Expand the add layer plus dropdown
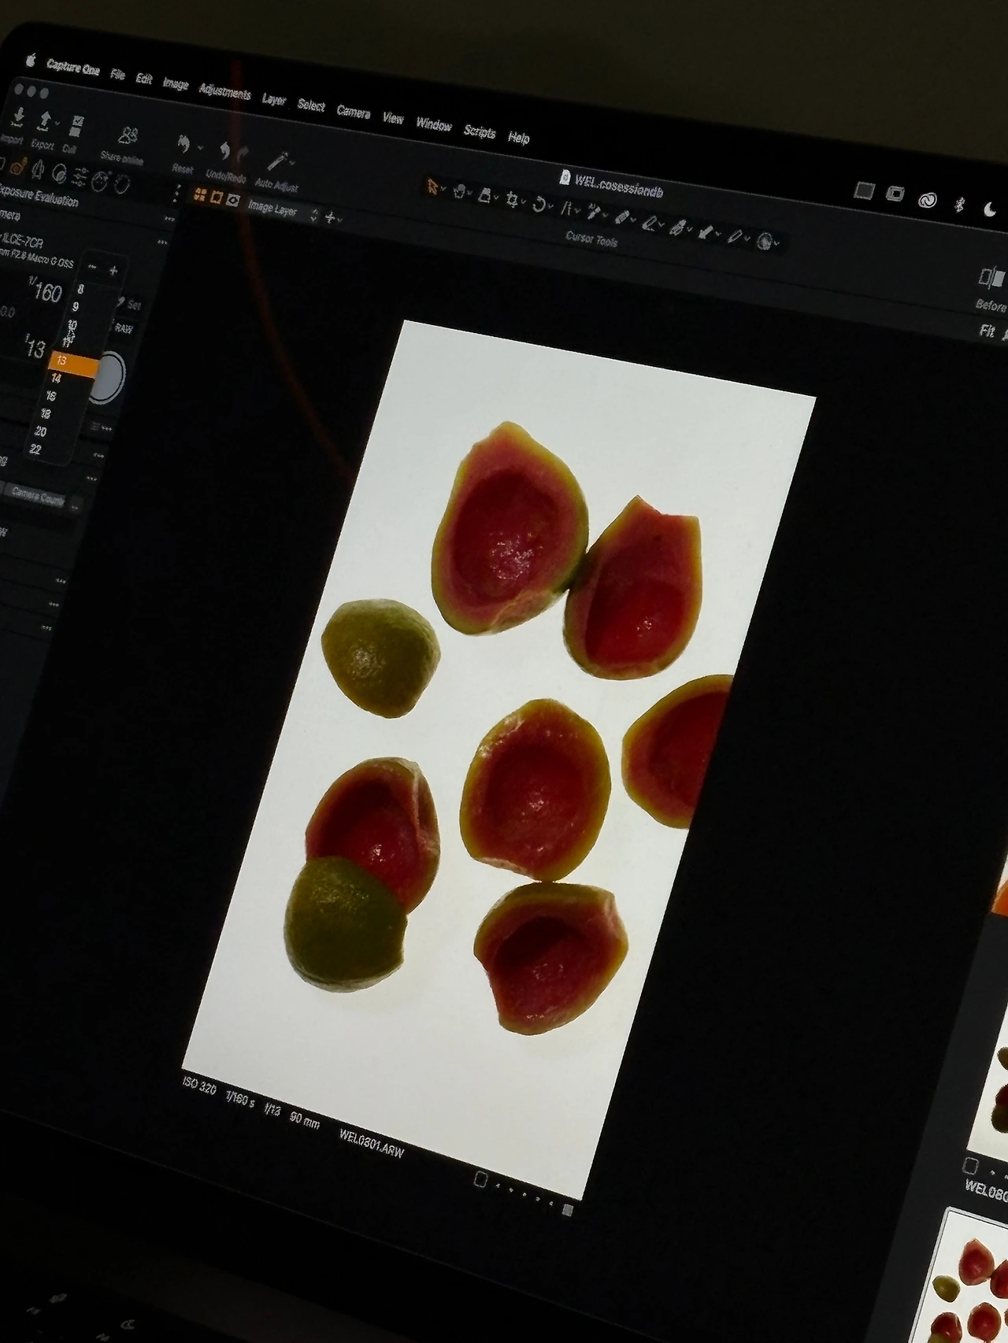The width and height of the screenshot is (1008, 1343). pos(334,217)
